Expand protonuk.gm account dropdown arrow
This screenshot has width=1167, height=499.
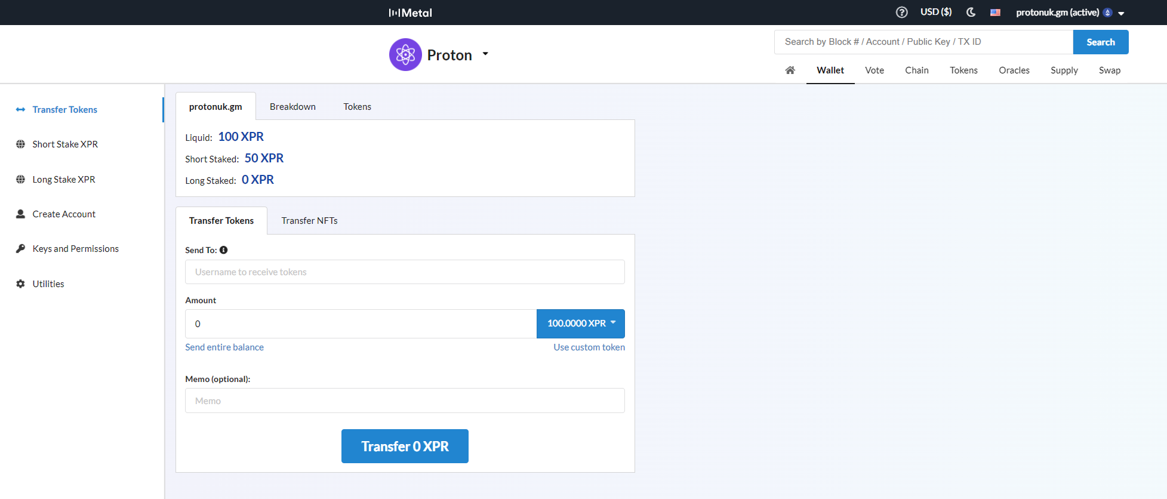pos(1121,13)
